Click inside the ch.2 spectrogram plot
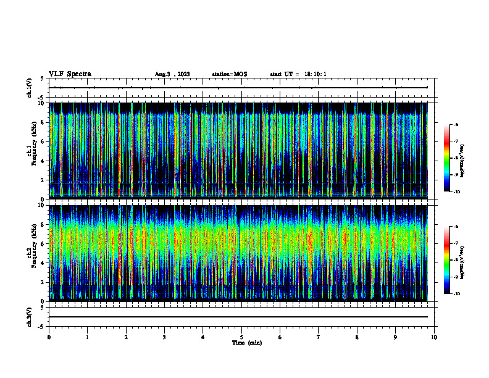Screen dimensions: 489x378 pyautogui.click(x=241, y=253)
